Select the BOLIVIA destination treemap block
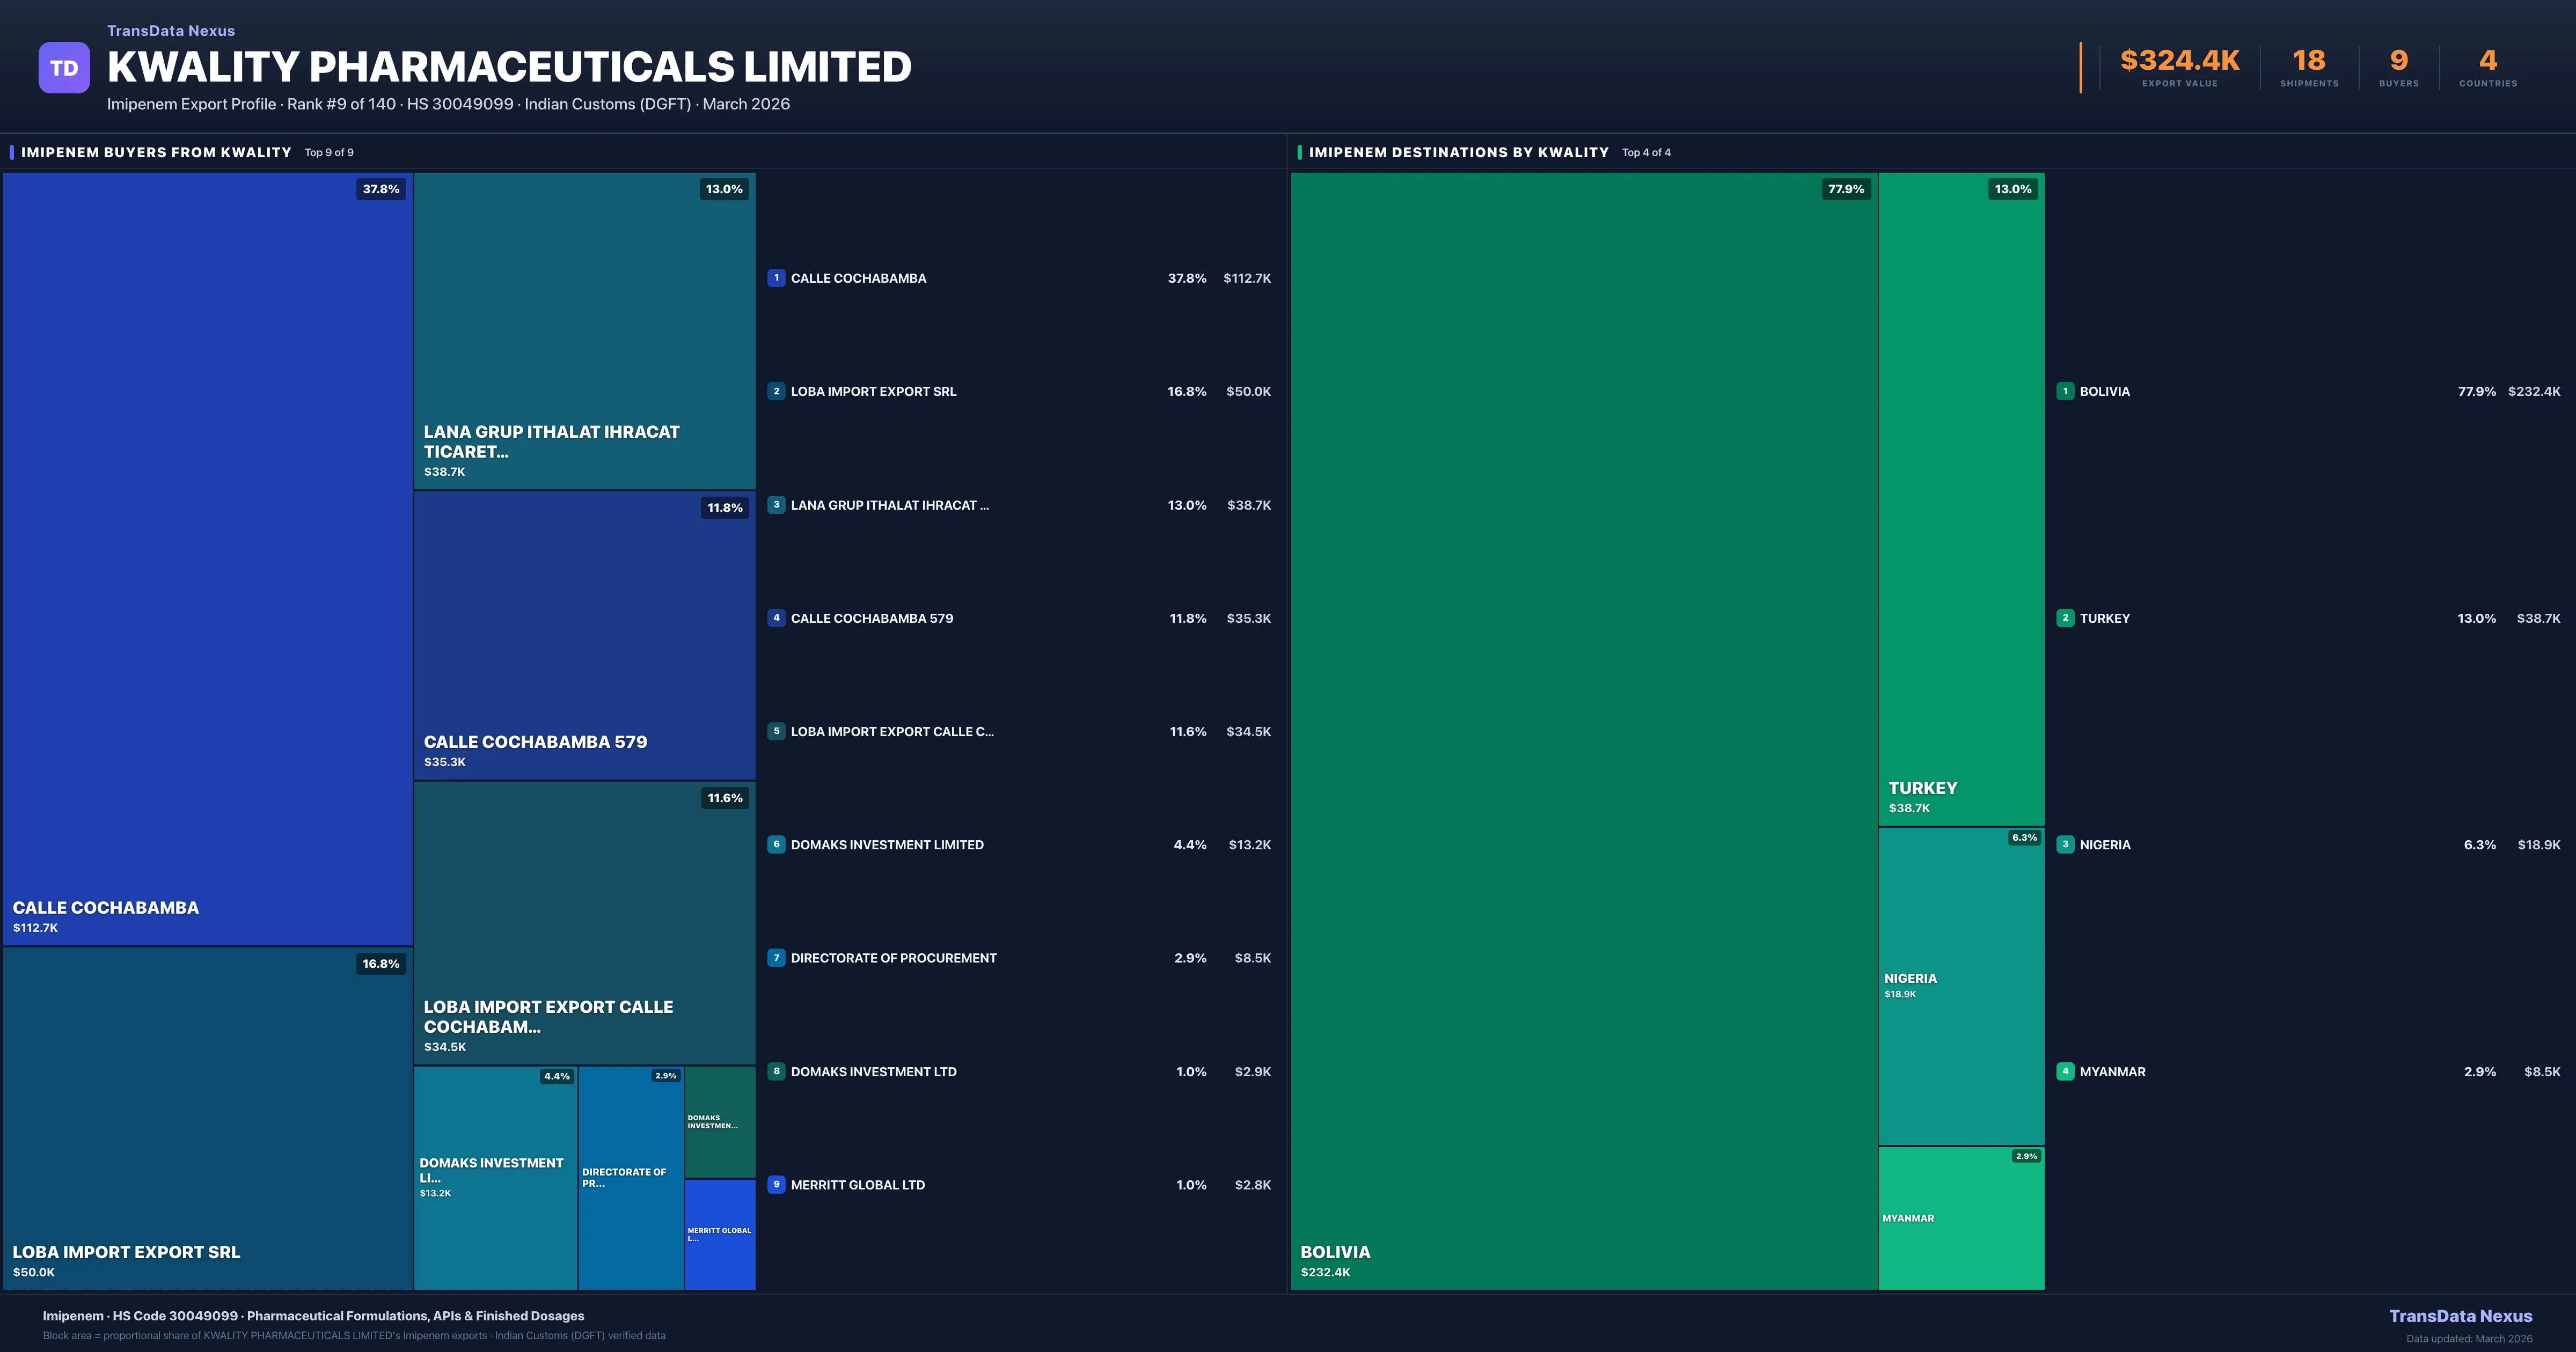The height and width of the screenshot is (1352, 2576). [x=1583, y=730]
